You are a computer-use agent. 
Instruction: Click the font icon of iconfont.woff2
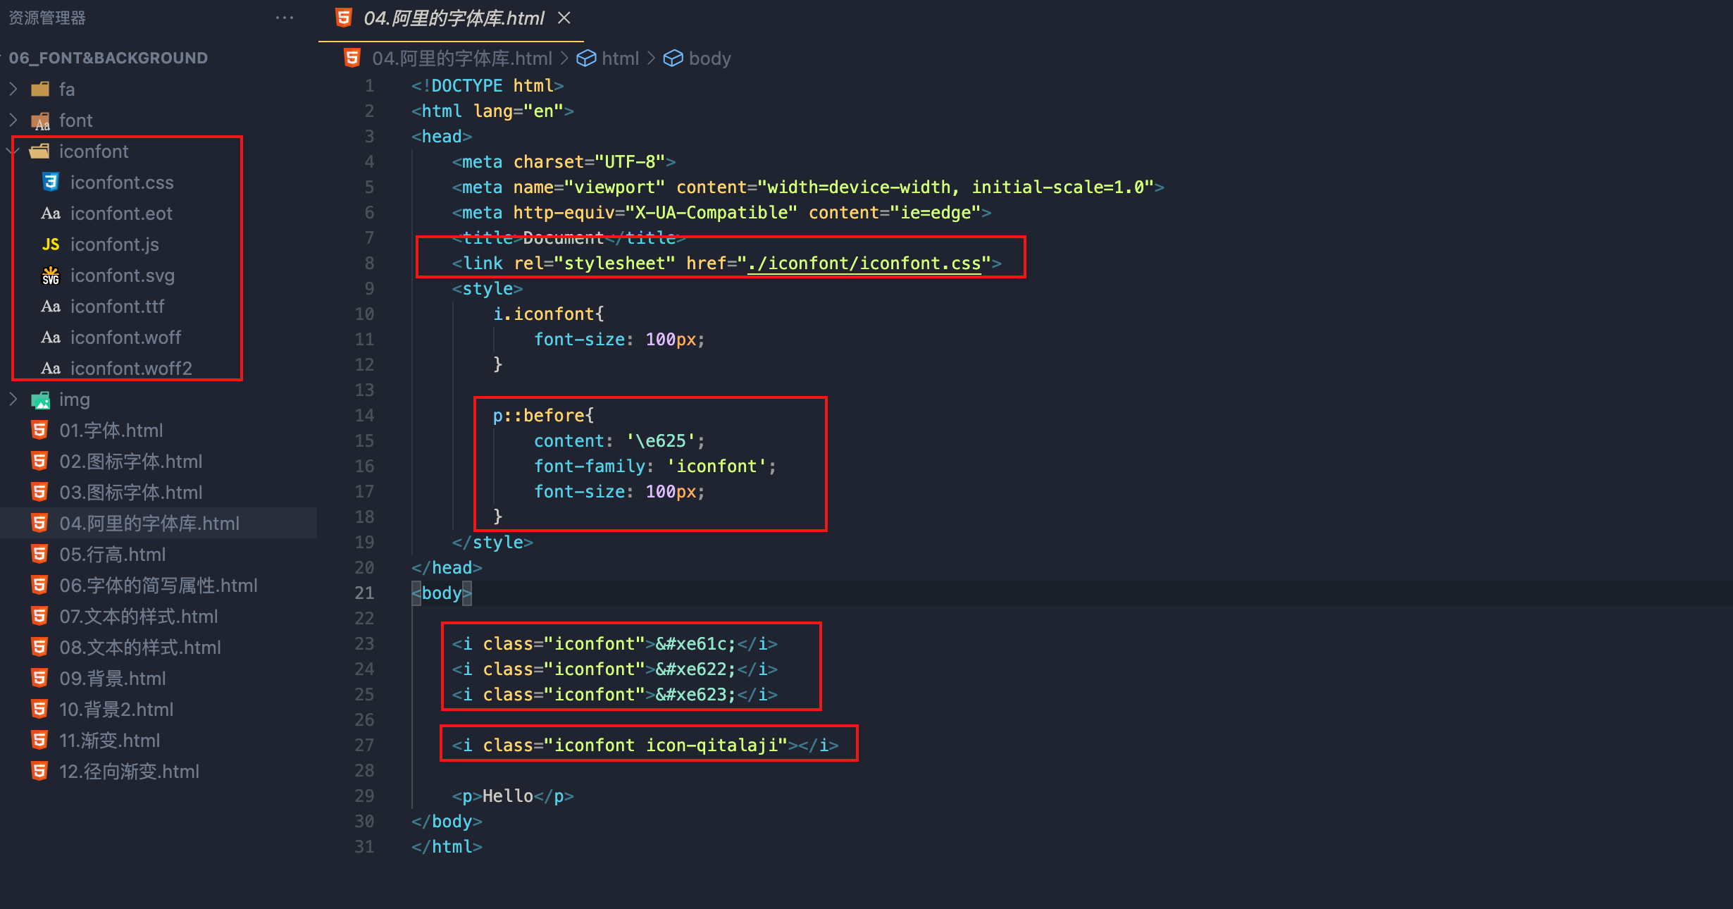pyautogui.click(x=51, y=368)
